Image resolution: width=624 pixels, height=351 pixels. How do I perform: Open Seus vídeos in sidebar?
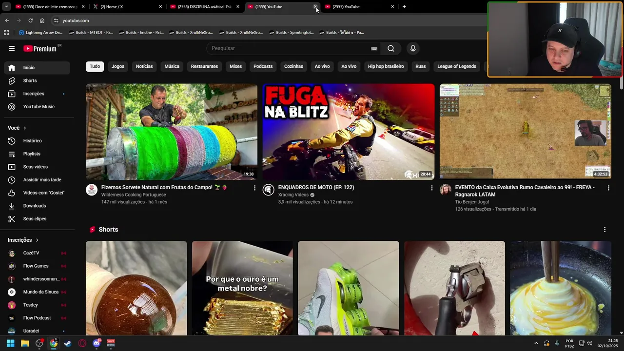(37, 167)
